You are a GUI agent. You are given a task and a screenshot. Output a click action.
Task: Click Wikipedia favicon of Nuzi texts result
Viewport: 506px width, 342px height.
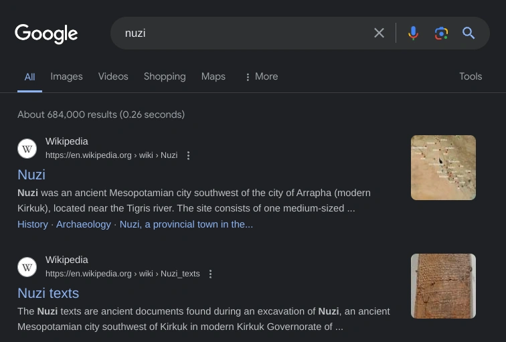[27, 267]
